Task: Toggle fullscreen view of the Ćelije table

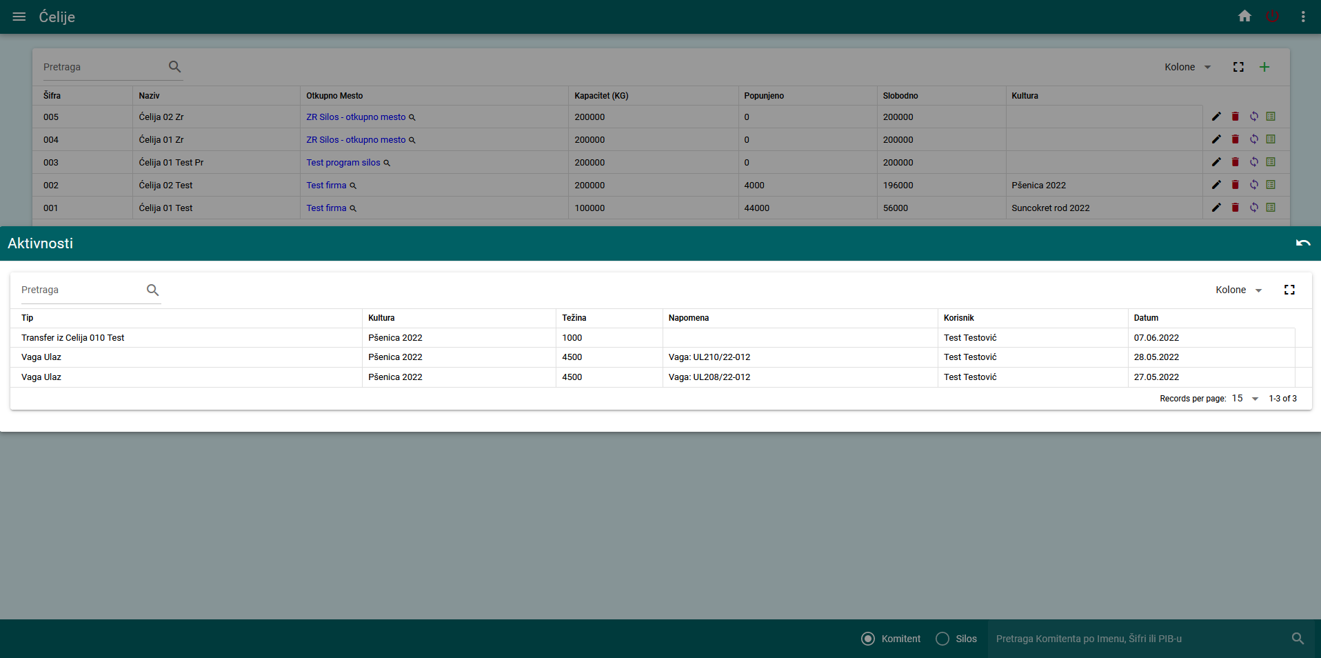Action: 1238,67
